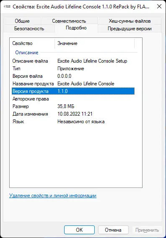The image size is (166, 238).
Task: Select the Размер property row
Action: click(x=73, y=106)
